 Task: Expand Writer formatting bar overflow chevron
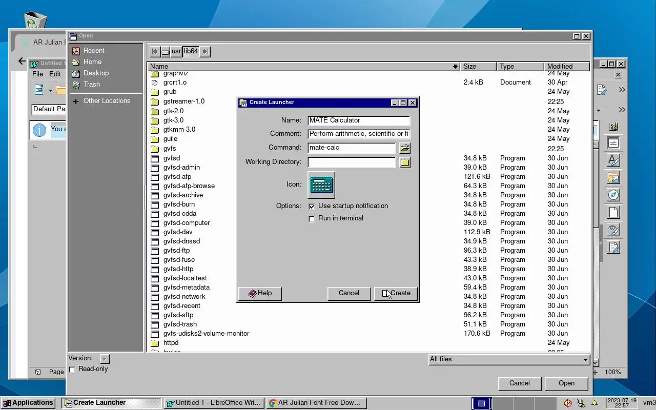click(x=622, y=110)
